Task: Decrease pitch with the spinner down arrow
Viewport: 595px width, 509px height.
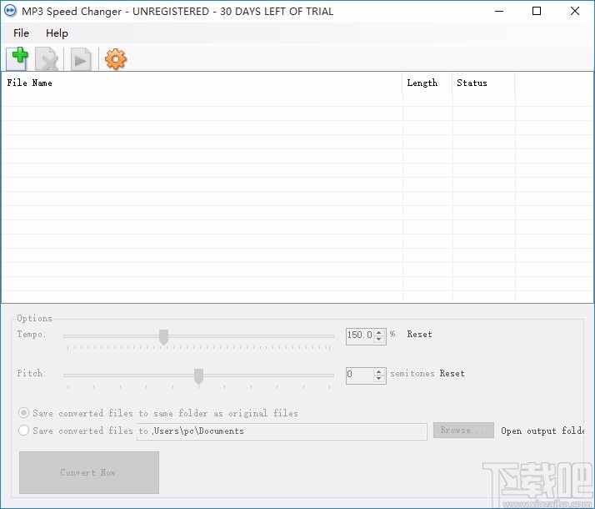Action: pyautogui.click(x=379, y=378)
